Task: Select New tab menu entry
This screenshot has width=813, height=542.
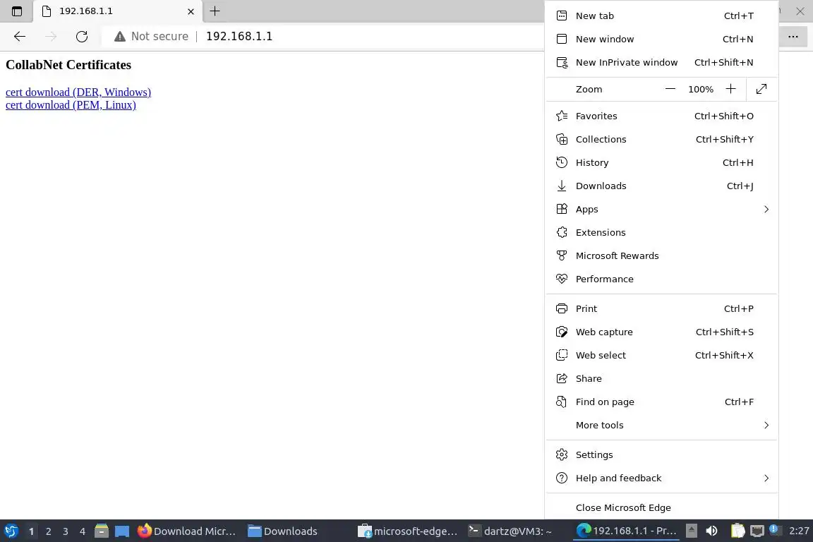Action: pyautogui.click(x=661, y=16)
